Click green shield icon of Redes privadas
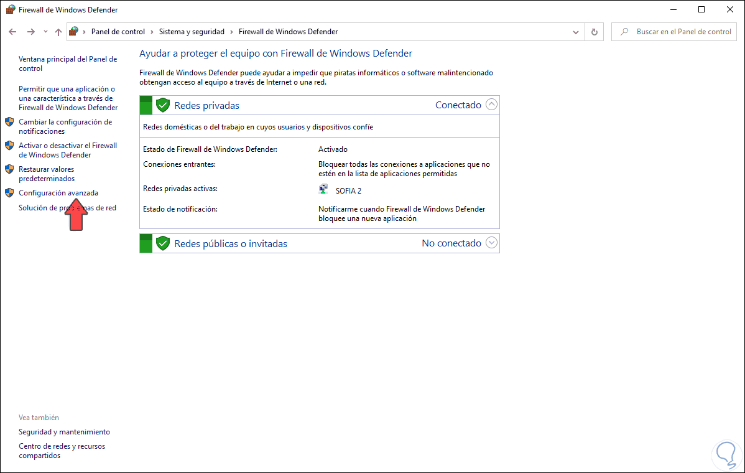Image resolution: width=745 pixels, height=473 pixels. click(x=163, y=105)
